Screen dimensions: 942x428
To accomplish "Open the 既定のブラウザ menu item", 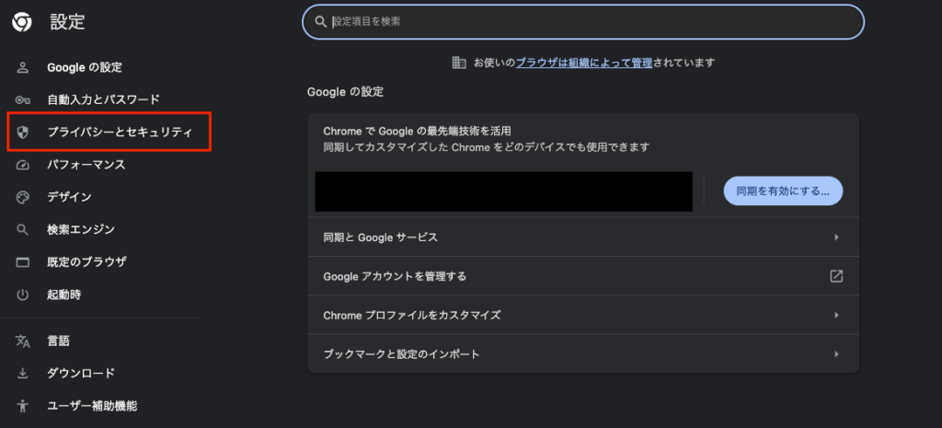I will [x=86, y=261].
